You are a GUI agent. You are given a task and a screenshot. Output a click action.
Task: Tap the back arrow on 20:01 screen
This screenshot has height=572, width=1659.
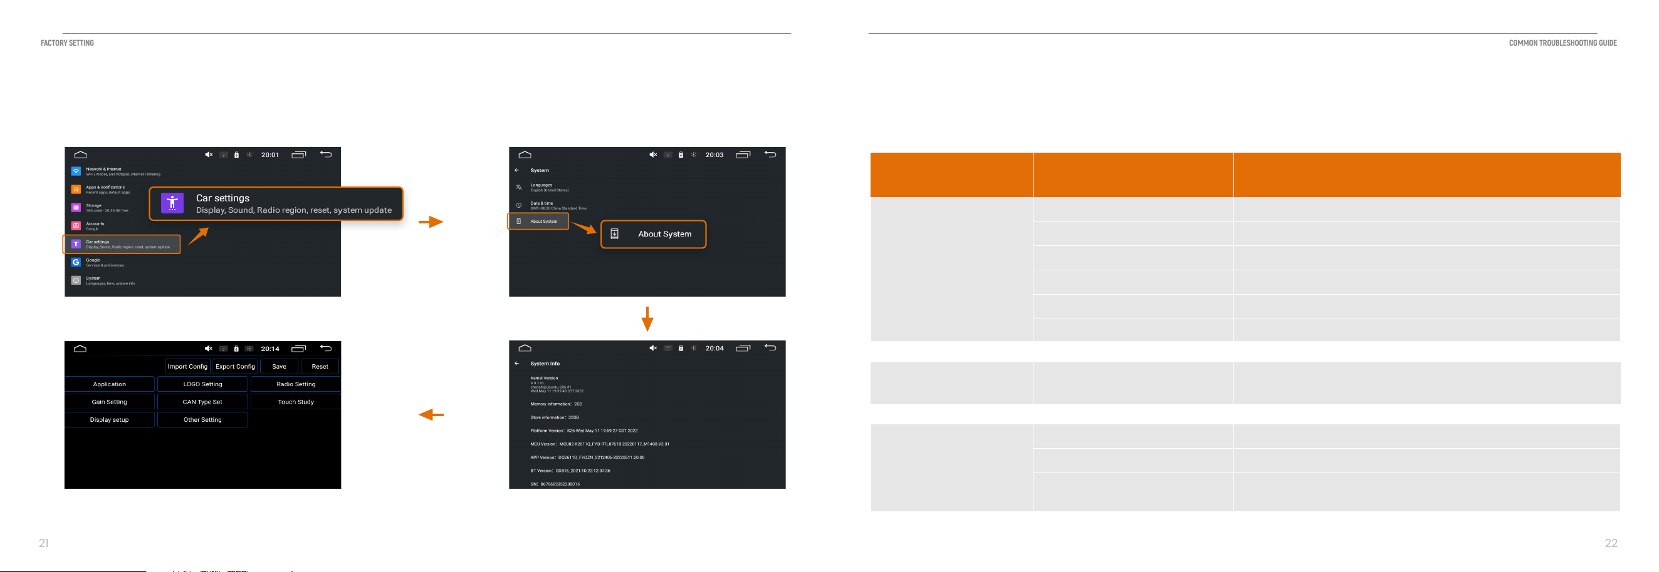326,155
